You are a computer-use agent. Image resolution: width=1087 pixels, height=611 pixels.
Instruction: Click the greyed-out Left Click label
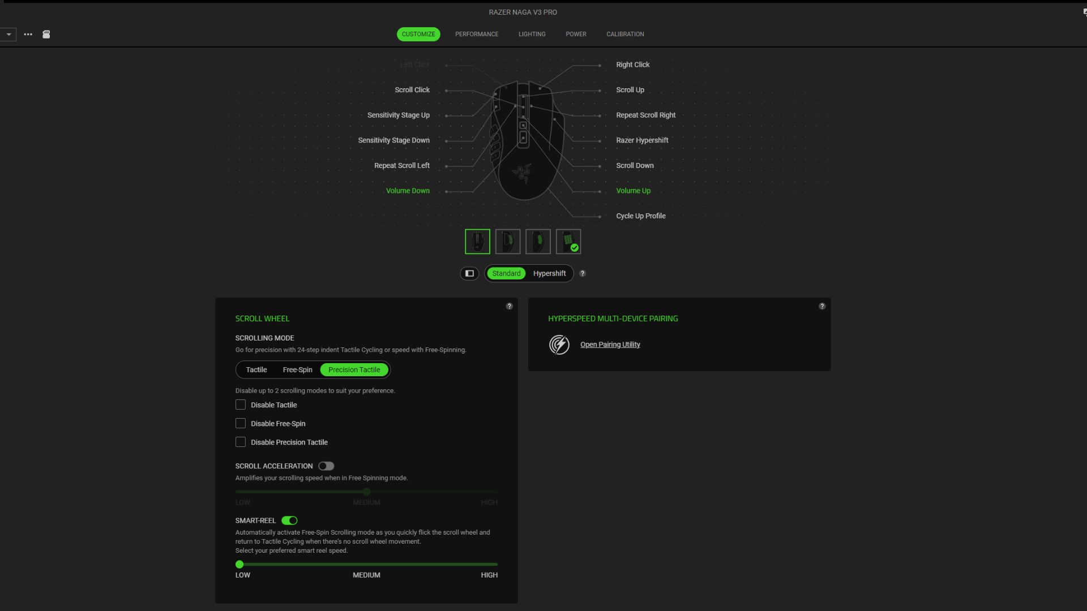point(414,64)
